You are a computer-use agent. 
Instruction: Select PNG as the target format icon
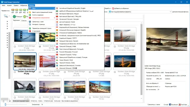tap(24, 10)
